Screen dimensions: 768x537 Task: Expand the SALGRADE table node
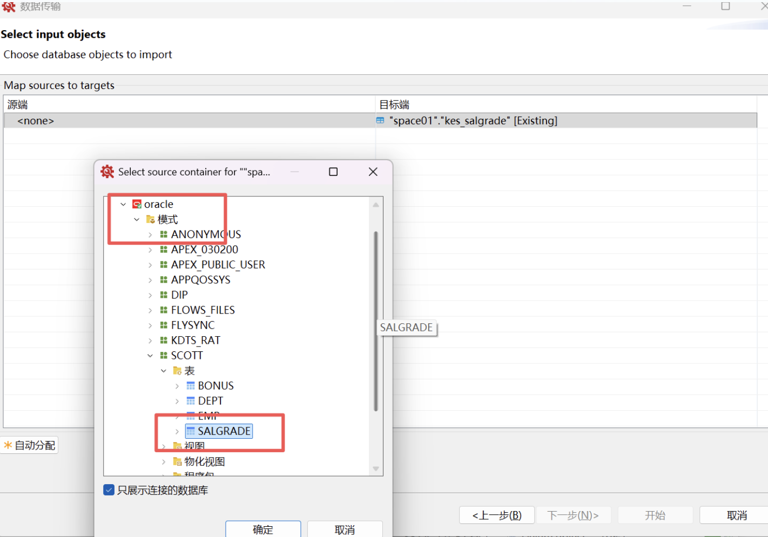177,431
